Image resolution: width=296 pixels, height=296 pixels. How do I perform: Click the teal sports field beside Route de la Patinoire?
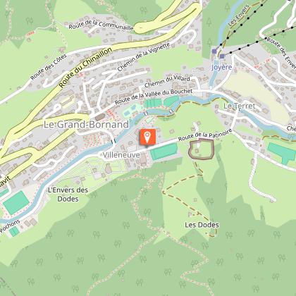[x=164, y=152]
